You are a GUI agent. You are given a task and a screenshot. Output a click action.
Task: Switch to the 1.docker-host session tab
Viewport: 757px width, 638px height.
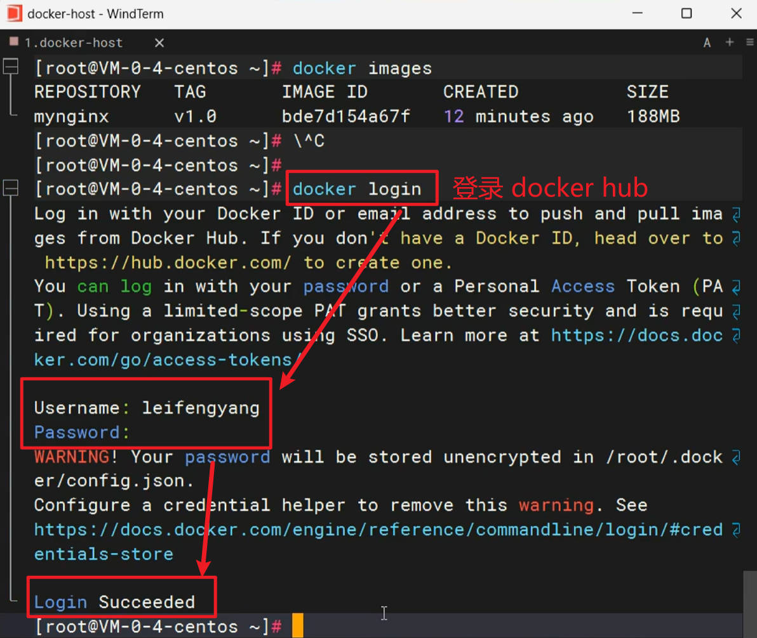(x=74, y=43)
